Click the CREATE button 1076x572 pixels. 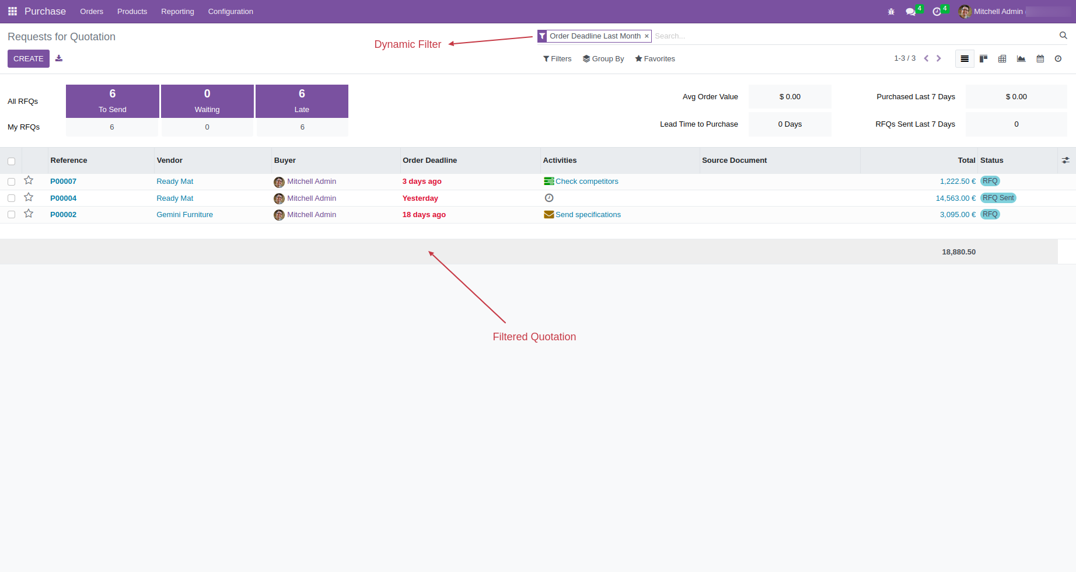29,58
